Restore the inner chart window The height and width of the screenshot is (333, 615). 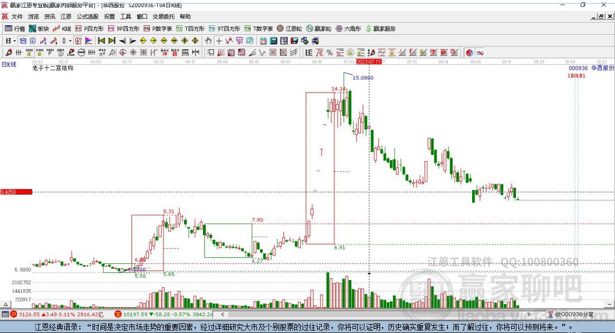pos(601,16)
